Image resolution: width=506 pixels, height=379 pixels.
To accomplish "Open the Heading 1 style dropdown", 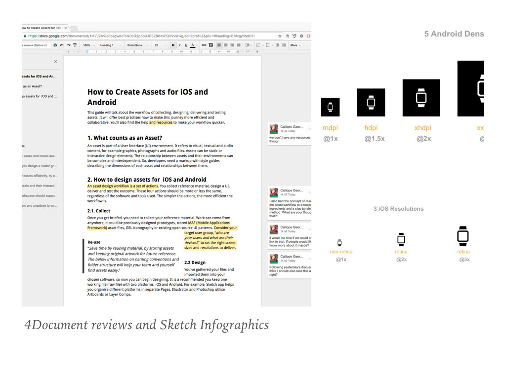I will coord(110,45).
